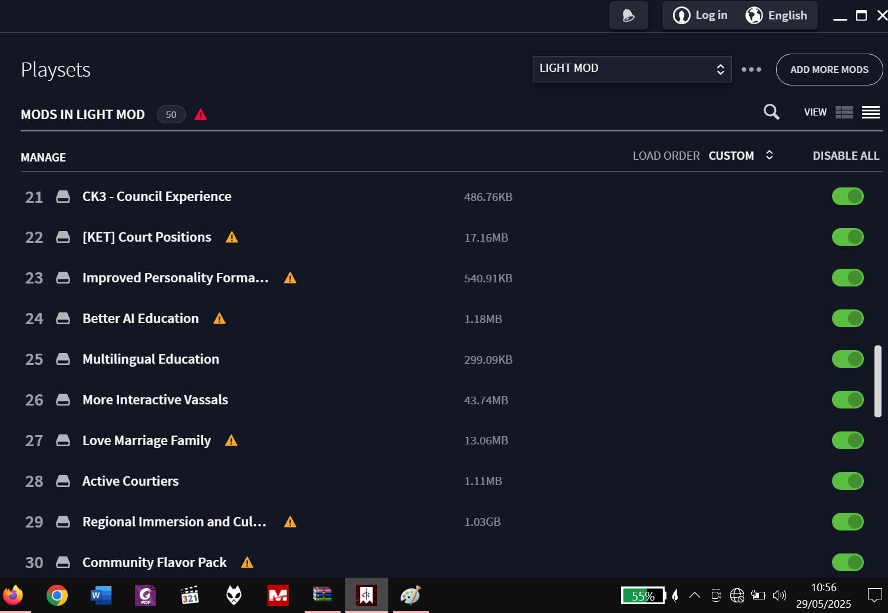Click DISABLE ALL mods

click(x=846, y=156)
